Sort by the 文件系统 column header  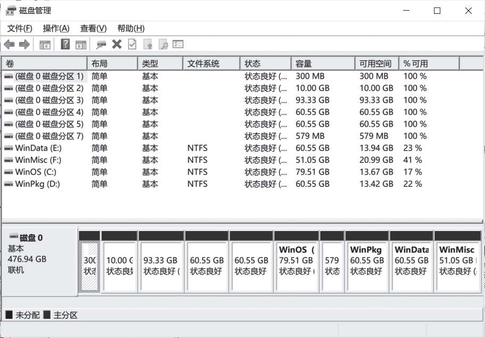click(211, 63)
